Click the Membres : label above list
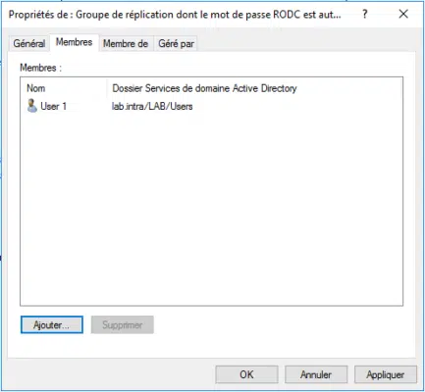425x392 pixels. coord(41,68)
